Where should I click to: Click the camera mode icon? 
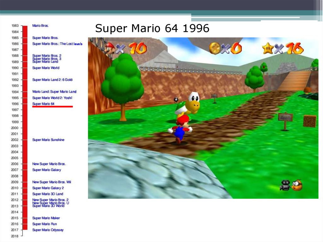tap(285, 185)
